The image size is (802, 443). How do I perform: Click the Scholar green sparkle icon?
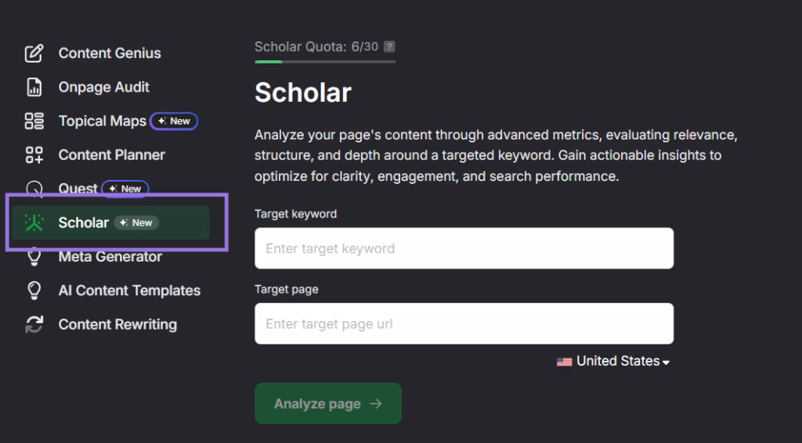(x=34, y=222)
